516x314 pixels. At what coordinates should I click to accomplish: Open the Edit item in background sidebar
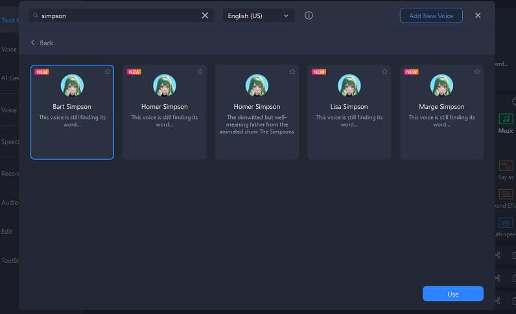(x=6, y=232)
